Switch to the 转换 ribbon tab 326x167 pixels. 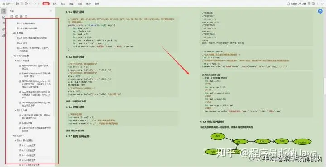click(97, 4)
